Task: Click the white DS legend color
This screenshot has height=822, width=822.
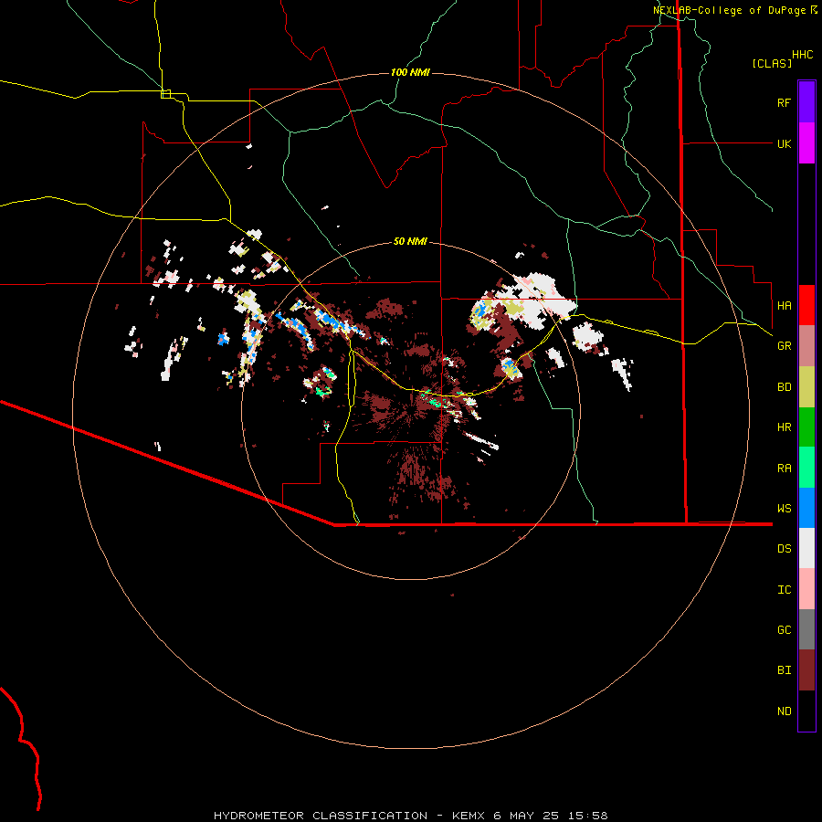Action: click(806, 548)
